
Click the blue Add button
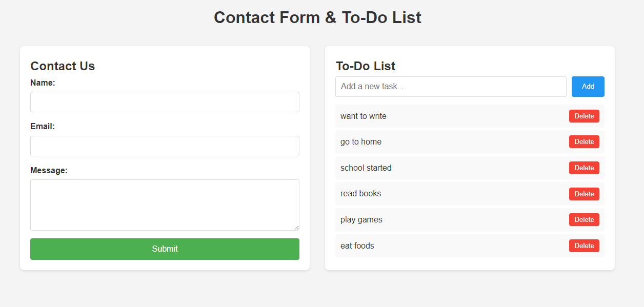pos(588,87)
